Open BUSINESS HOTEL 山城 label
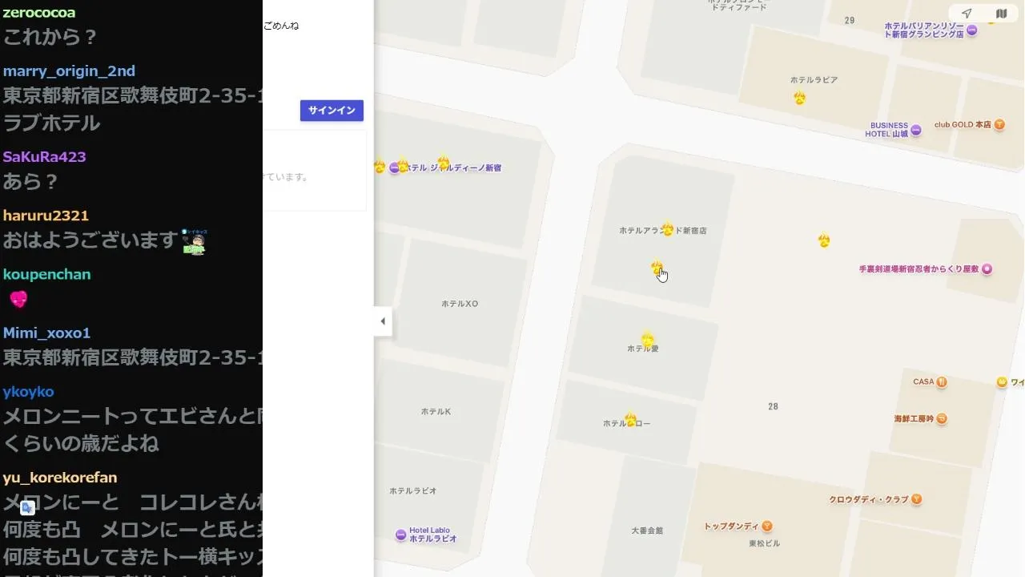This screenshot has width=1025, height=577. (x=887, y=130)
